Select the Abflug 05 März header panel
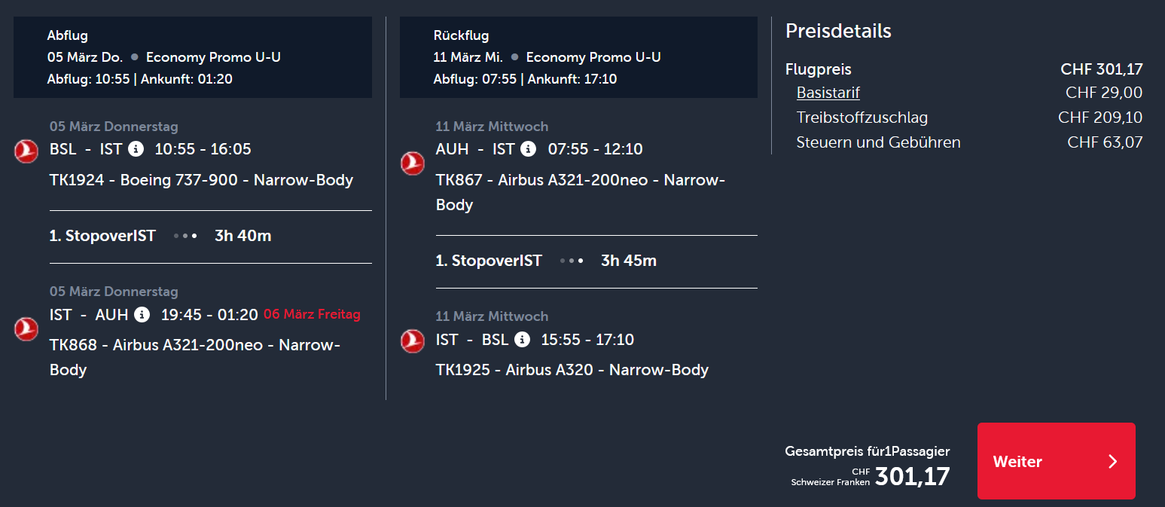This screenshot has width=1165, height=507. point(193,57)
